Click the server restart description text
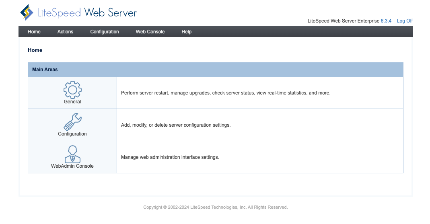This screenshot has width=430, height=224. (225, 93)
